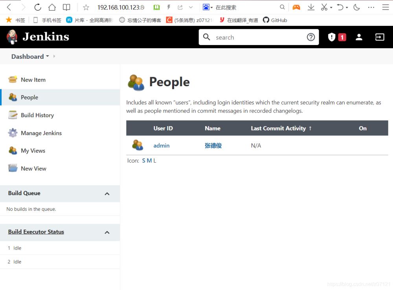The height and width of the screenshot is (290, 393).
Task: Open the 片库 bookmark
Action: 90,20
